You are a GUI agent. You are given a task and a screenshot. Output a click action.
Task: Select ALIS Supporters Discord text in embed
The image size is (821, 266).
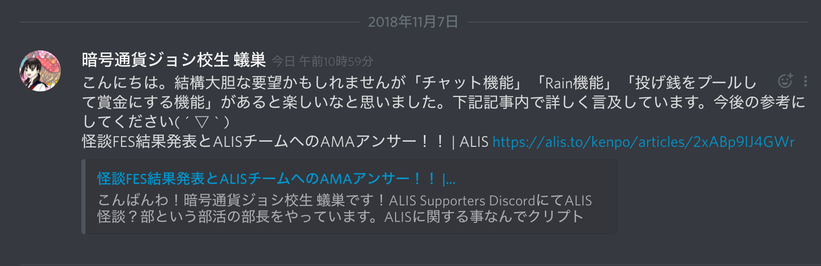click(462, 200)
